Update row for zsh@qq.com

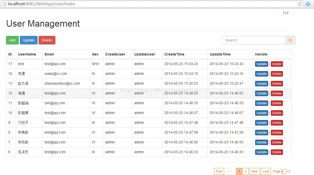click(x=261, y=103)
